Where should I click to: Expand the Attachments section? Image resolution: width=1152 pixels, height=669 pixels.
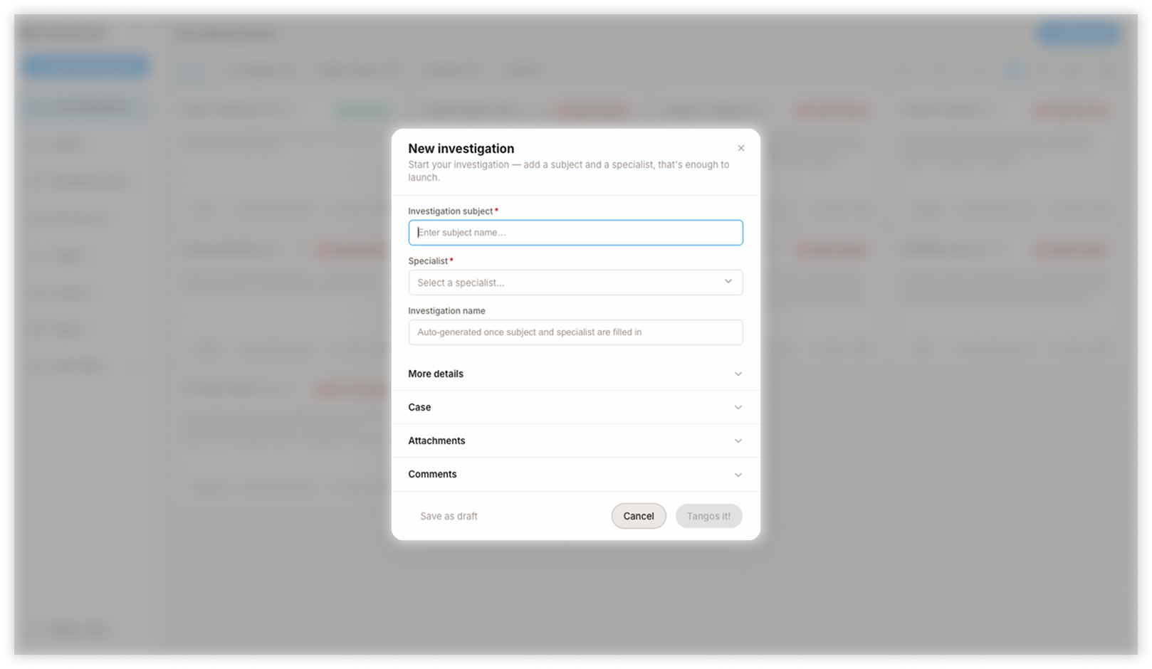coord(575,441)
